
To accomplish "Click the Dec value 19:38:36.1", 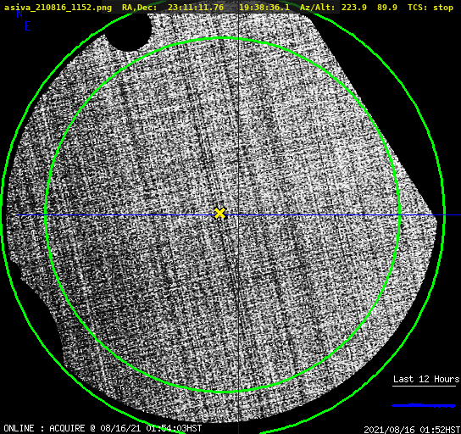I will point(264,8).
